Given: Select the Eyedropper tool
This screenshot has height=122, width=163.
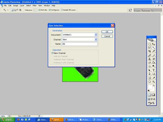Looking at the screenshot, I should (154, 78).
